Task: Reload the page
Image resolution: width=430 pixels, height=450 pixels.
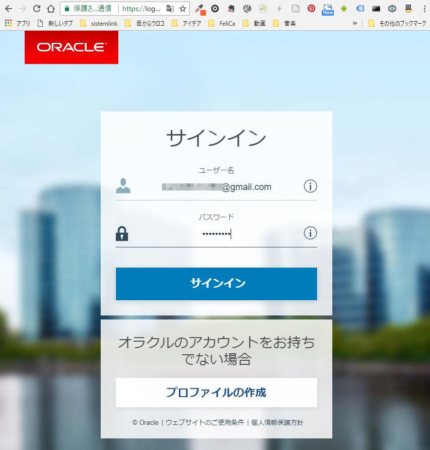Action: (x=36, y=9)
